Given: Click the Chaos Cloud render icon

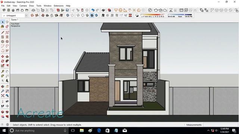Looking at the screenshot, I should tap(165, 10).
